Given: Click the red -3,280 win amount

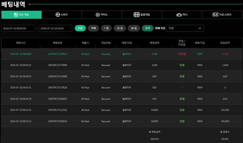Looking at the screenshot, I should pos(225,54).
